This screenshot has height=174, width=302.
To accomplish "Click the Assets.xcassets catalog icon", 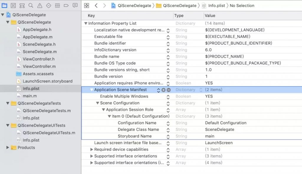I will pos(19,74).
